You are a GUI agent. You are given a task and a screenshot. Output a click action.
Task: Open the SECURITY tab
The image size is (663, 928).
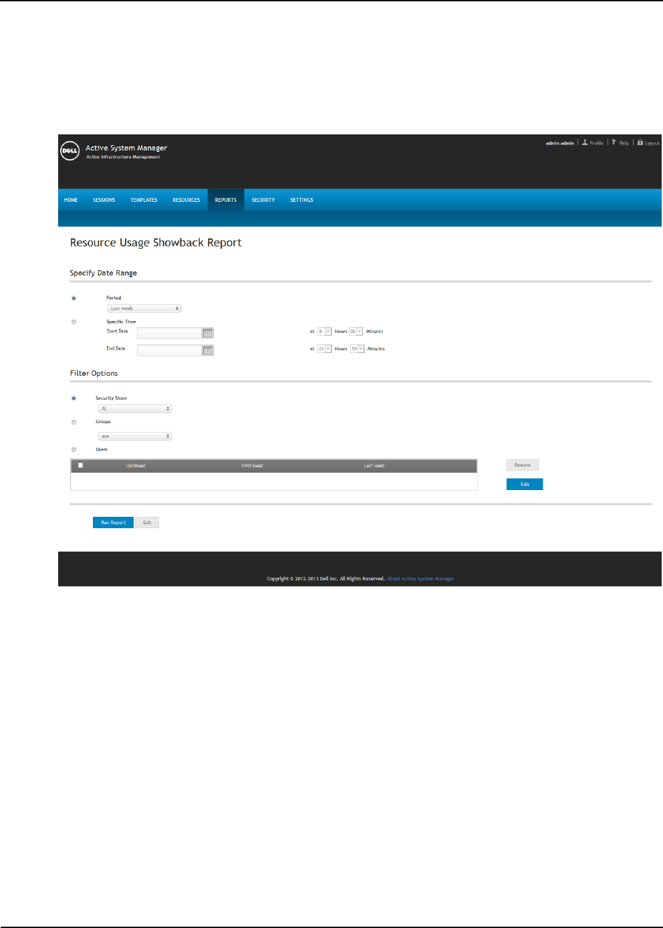(263, 200)
